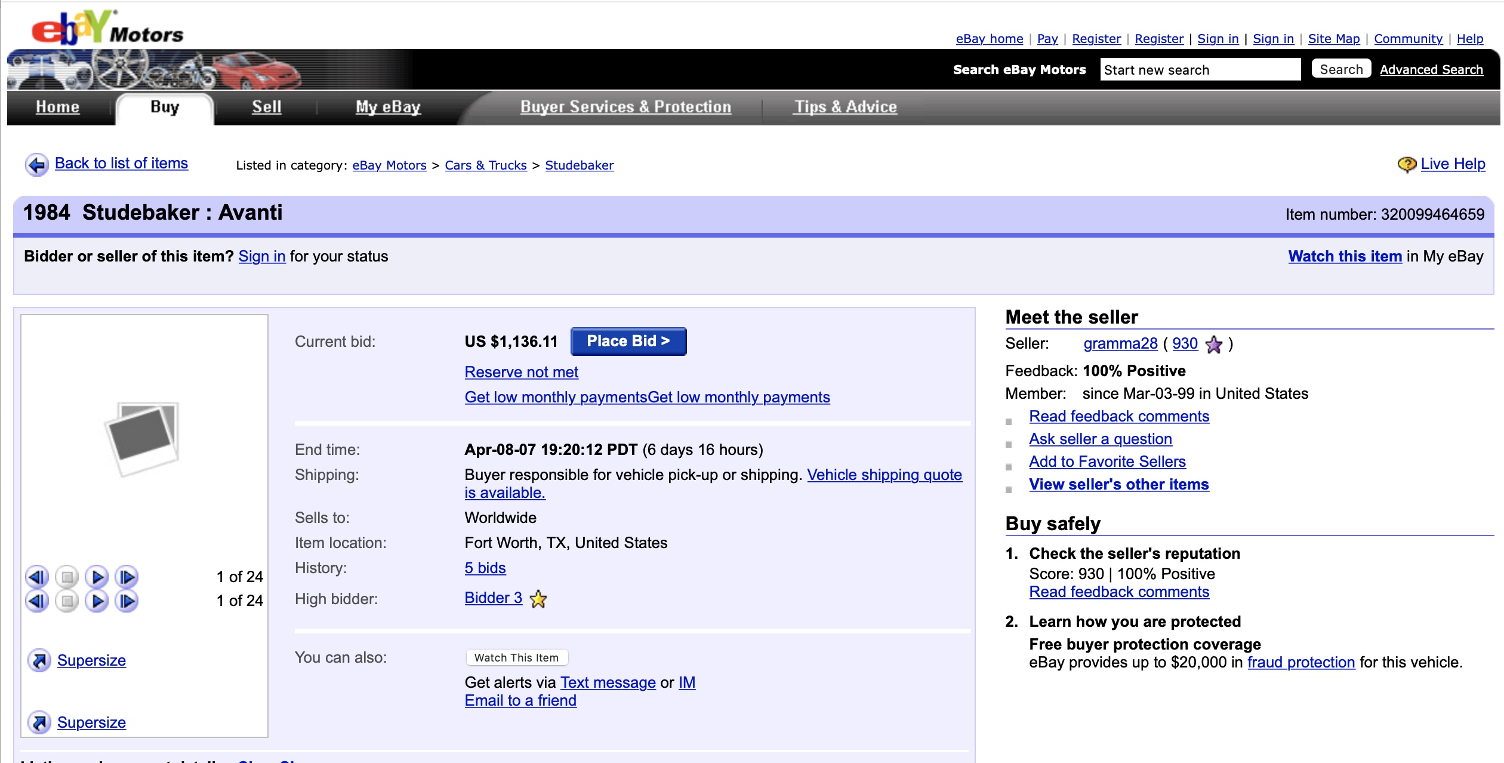
Task: Open the Cars & Trucks category link
Action: click(486, 165)
